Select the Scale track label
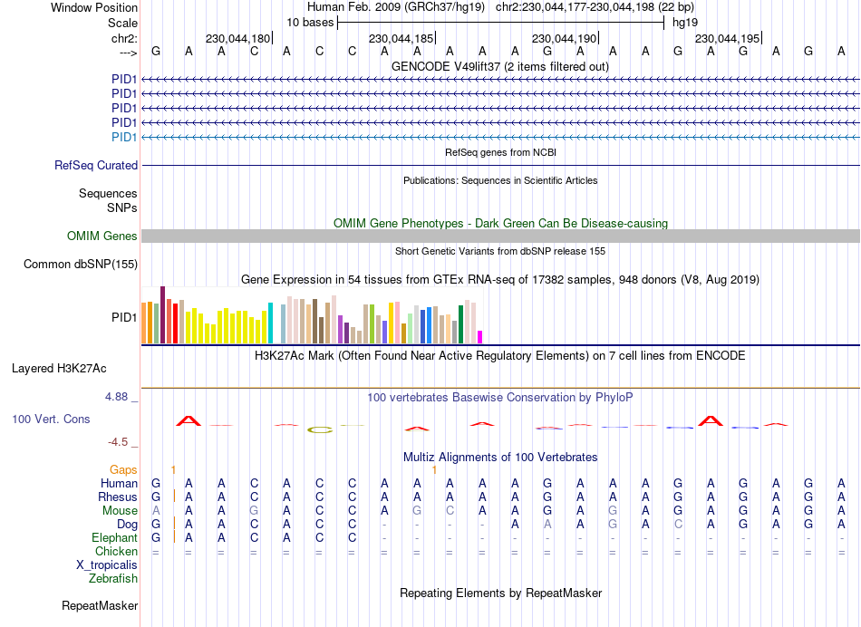Screen dimensions: 861x627 122,23
